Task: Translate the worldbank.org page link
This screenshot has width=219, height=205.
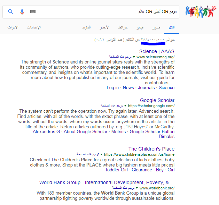Action: [x=123, y=188]
